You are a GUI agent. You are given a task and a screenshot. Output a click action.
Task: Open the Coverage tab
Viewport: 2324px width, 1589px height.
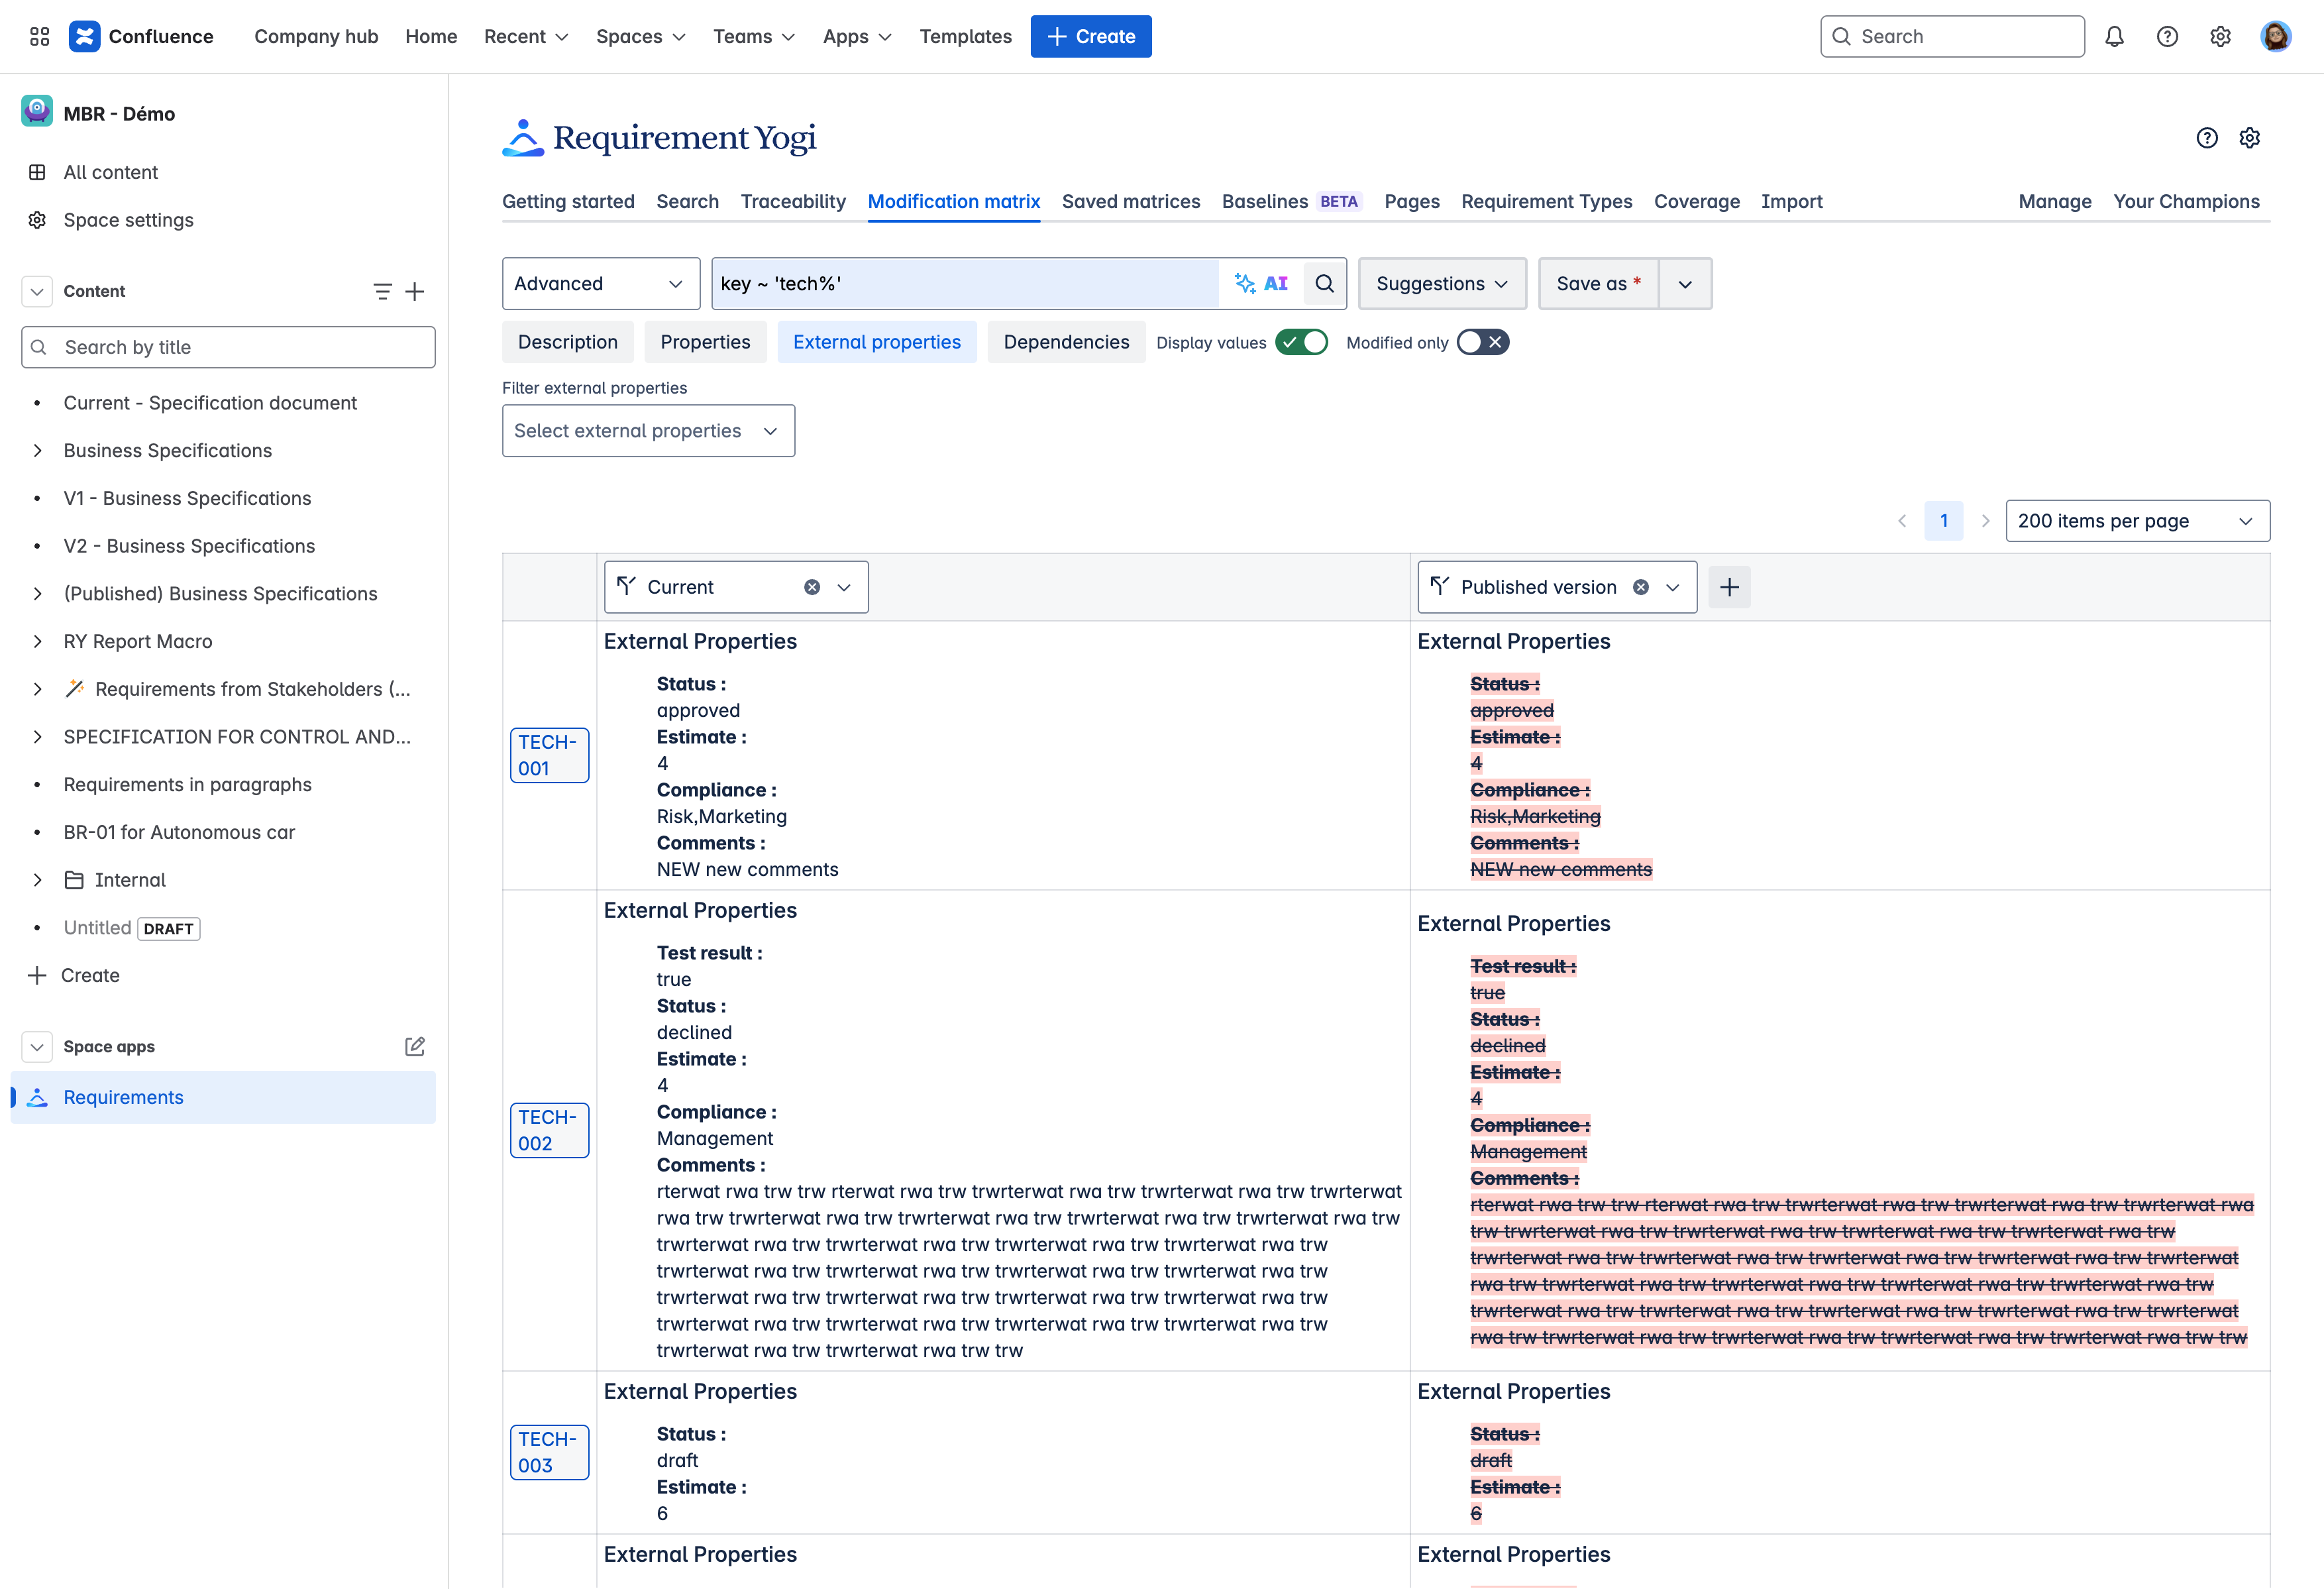1696,202
